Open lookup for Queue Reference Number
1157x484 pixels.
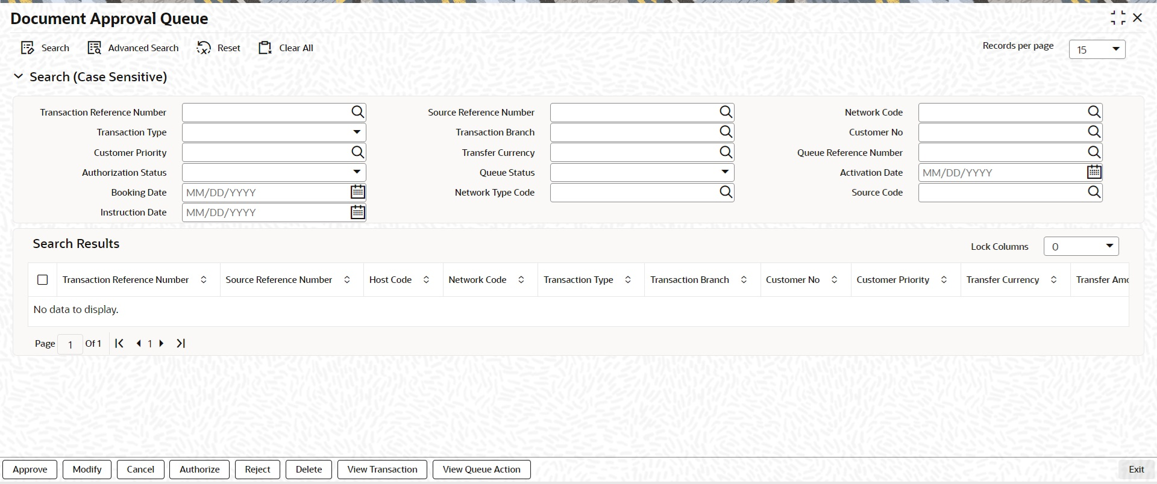click(x=1094, y=152)
